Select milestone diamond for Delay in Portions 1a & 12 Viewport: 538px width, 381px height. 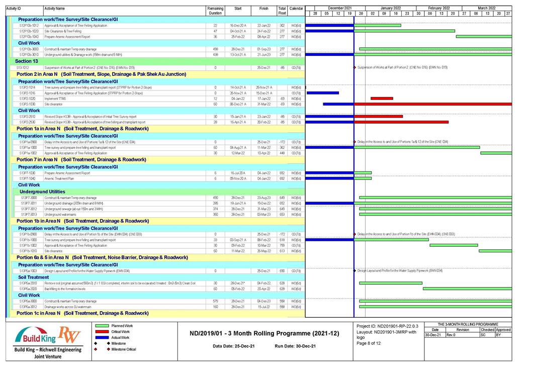pos(354,142)
